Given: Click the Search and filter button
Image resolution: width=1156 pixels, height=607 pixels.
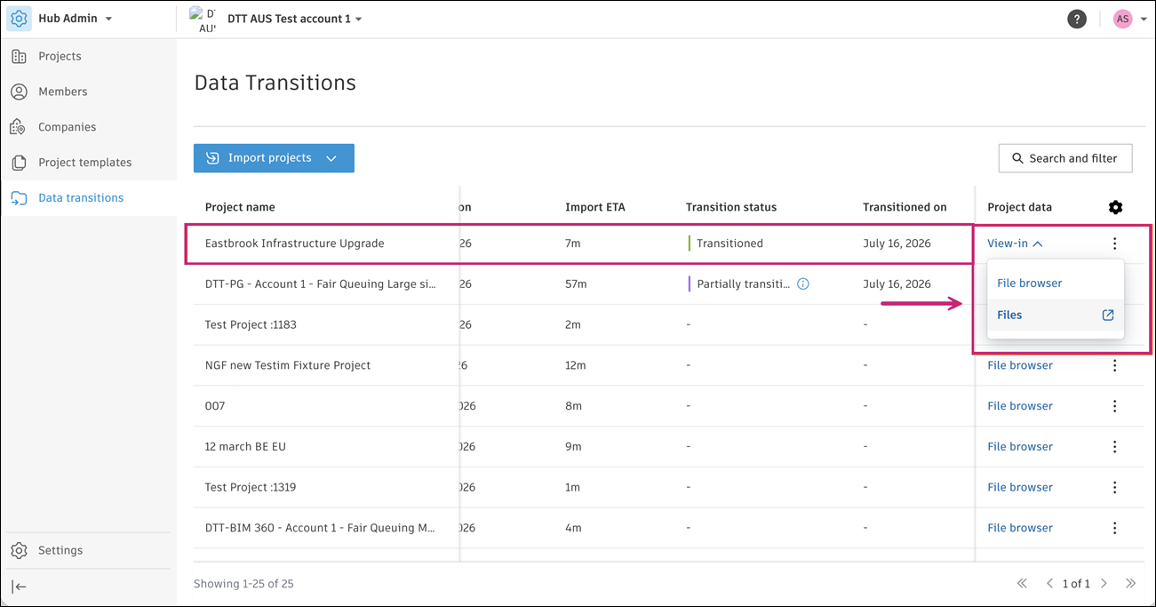Looking at the screenshot, I should (1065, 158).
